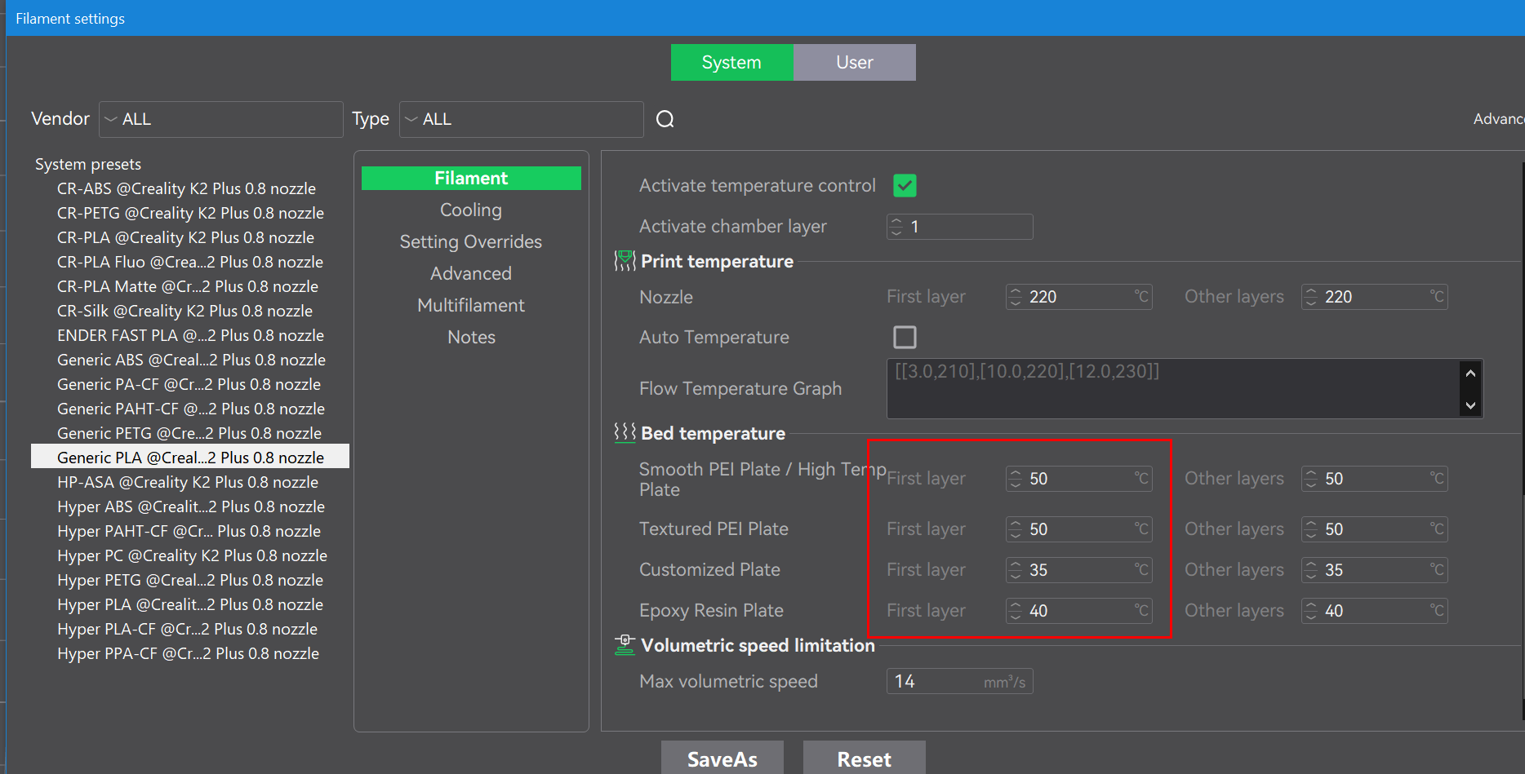Click Activate chamber layer stepper arrows

tap(896, 227)
